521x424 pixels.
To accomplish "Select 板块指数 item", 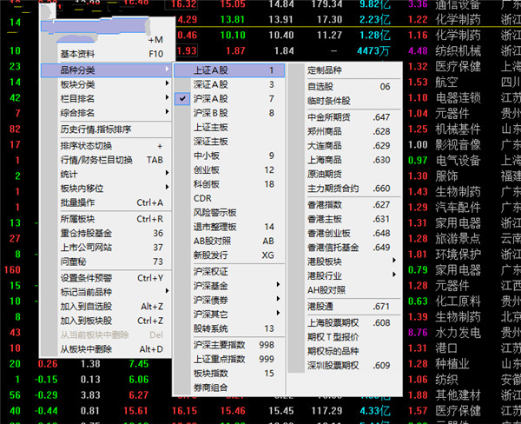I will click(229, 374).
